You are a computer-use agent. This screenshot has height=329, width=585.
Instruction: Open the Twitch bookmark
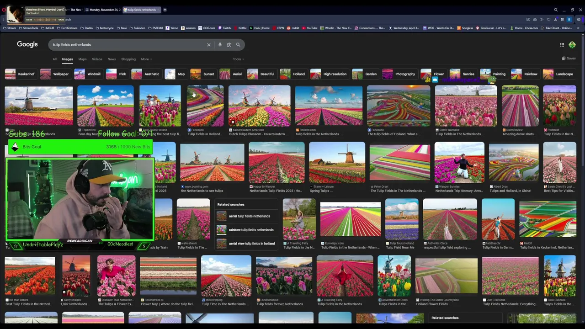[224, 28]
